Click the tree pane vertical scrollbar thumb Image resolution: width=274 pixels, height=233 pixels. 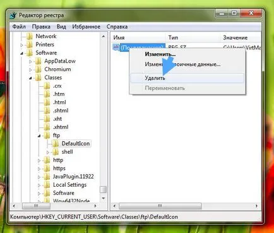pos(104,189)
